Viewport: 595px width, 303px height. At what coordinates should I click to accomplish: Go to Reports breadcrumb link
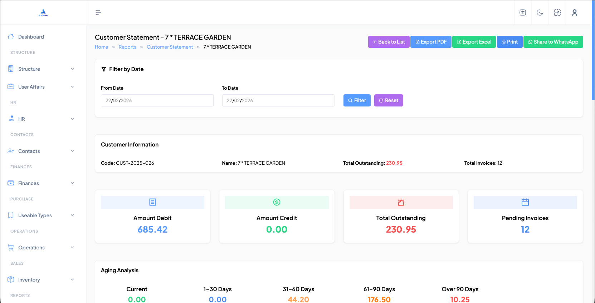127,47
